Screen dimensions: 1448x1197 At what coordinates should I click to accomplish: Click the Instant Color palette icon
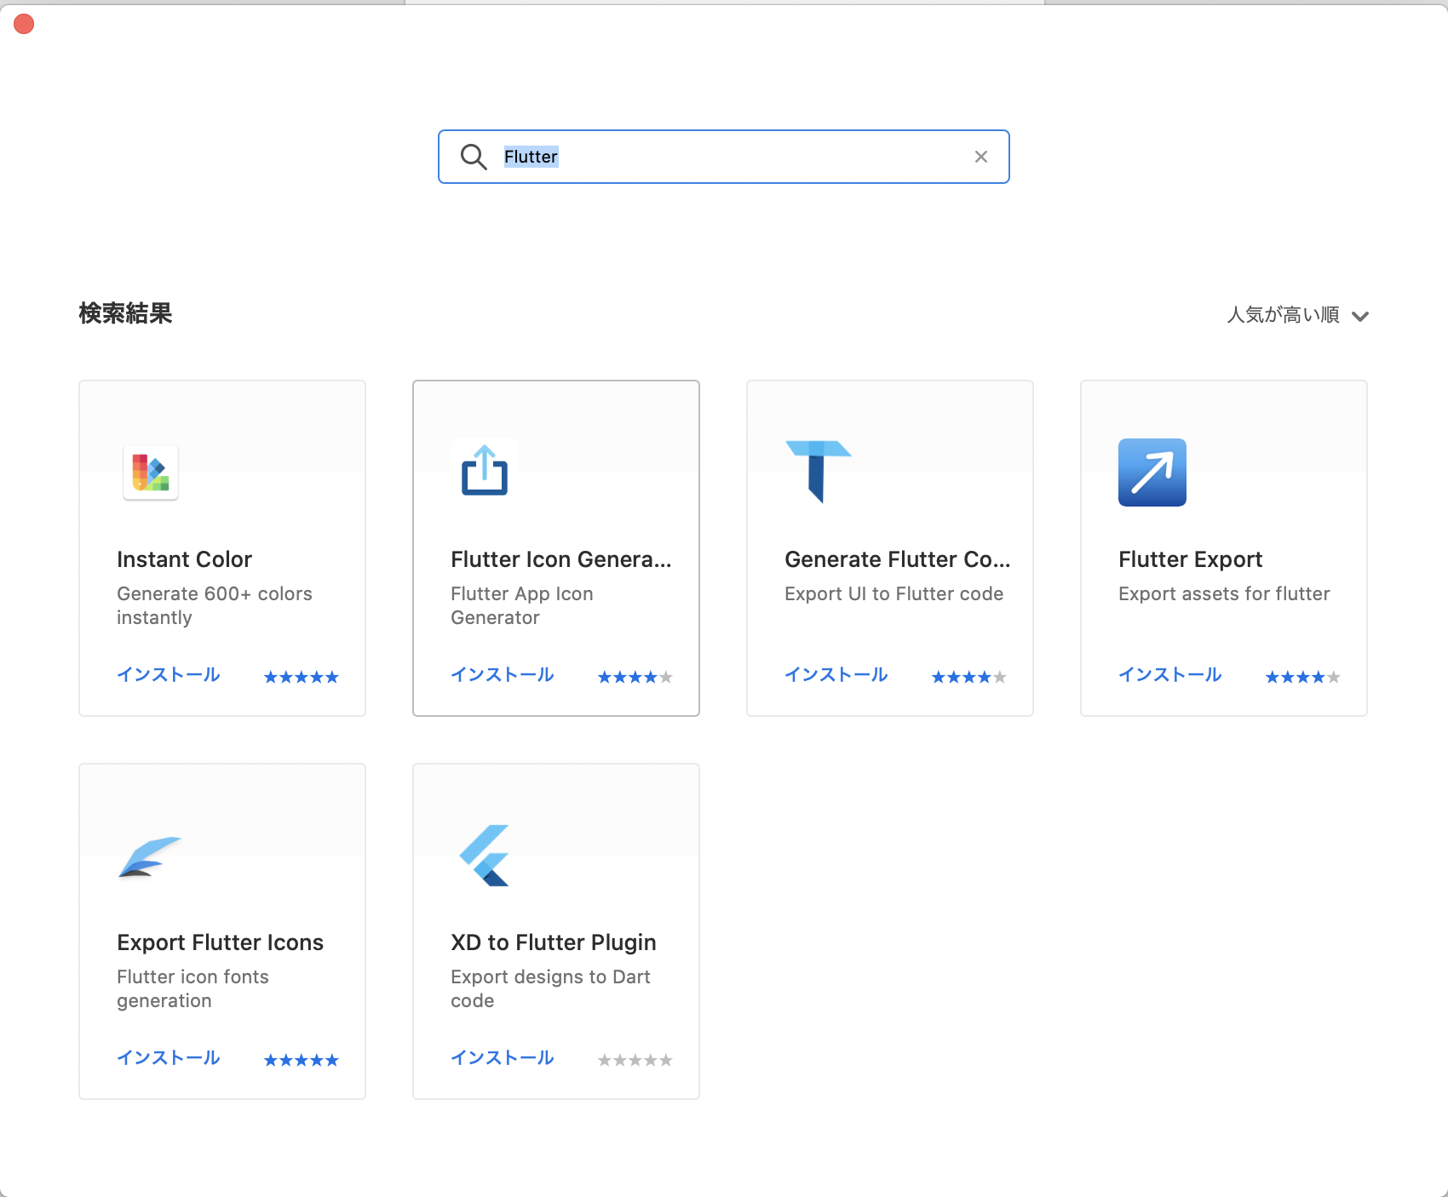tap(151, 472)
